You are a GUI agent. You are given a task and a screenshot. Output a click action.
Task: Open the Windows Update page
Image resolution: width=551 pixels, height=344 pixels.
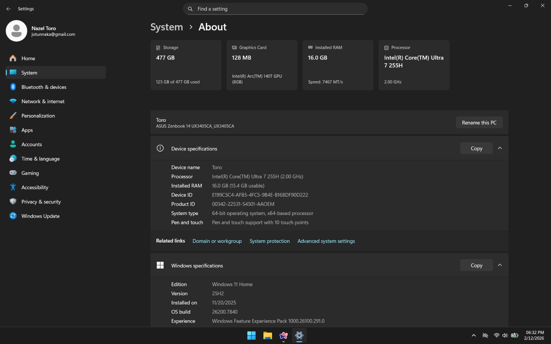coord(56,216)
